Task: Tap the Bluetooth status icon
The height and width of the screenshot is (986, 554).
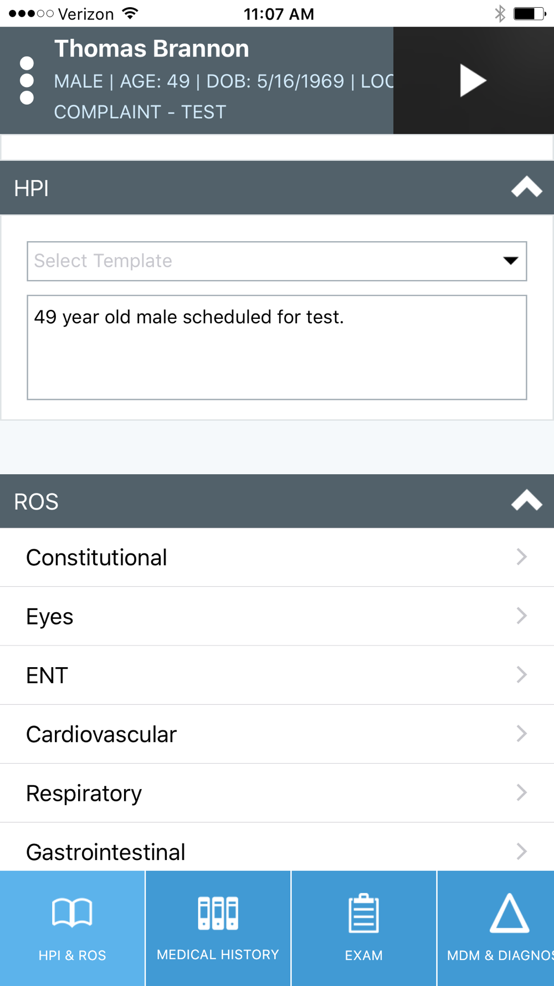Action: click(x=500, y=13)
